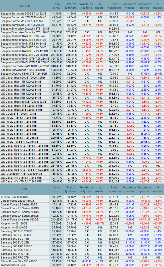Select the 'WD GOLD 8TB 7200ot 128MB' name
The height and width of the screenshot is (267, 164).
[x=18, y=114]
